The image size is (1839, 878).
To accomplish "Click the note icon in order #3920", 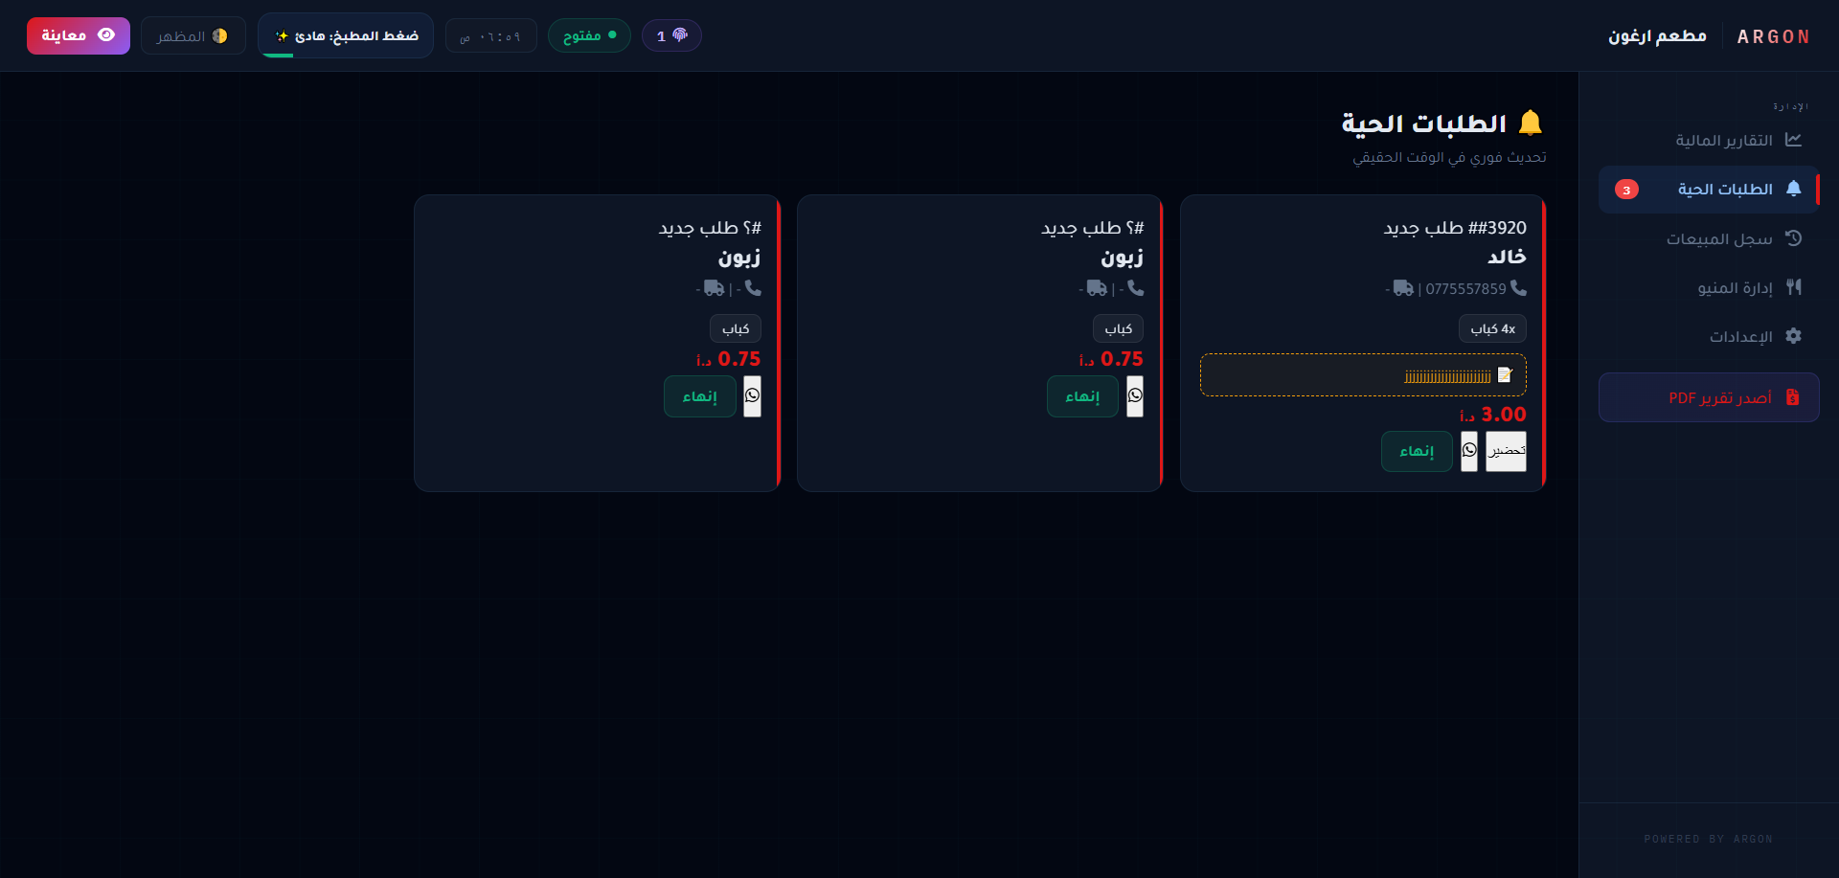I will point(1505,375).
